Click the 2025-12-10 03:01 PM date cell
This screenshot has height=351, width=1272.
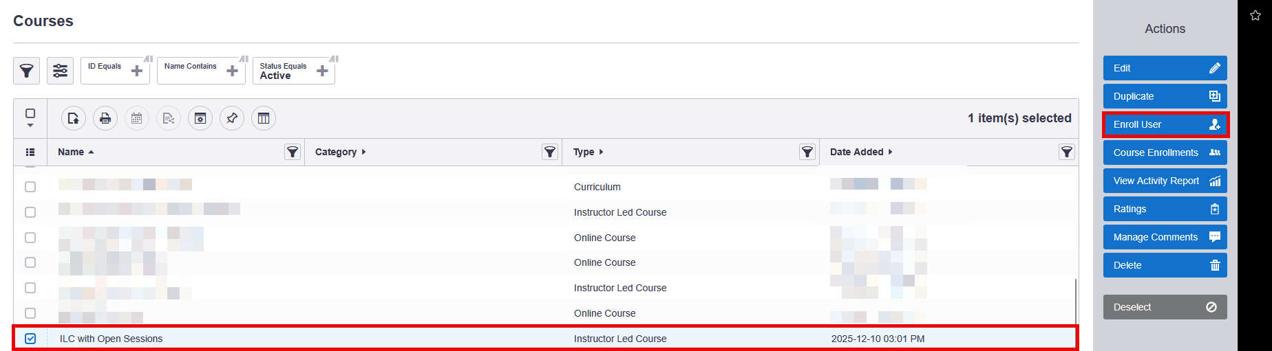click(x=878, y=339)
